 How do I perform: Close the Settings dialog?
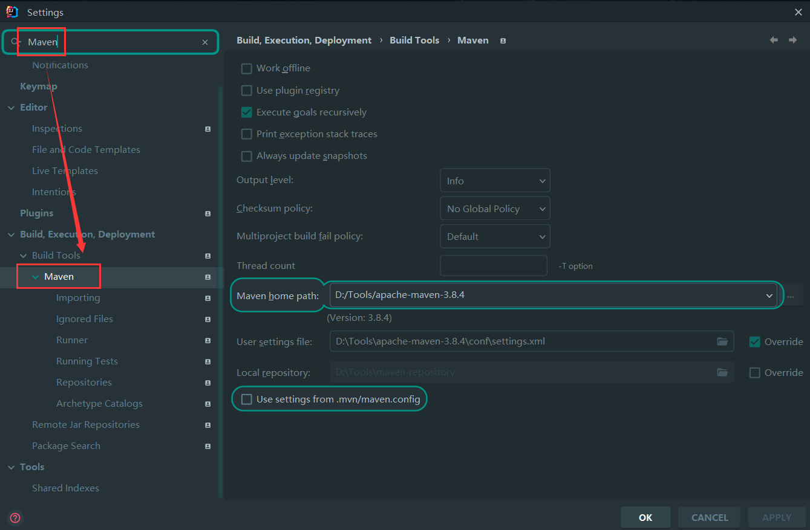tap(798, 11)
